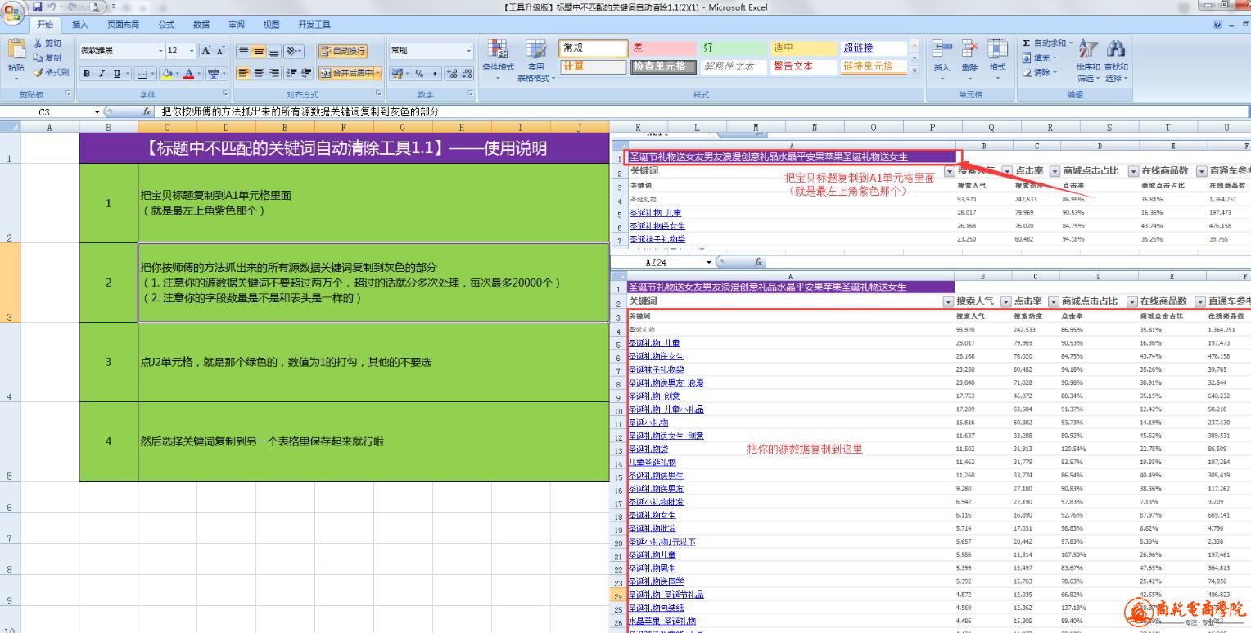Open 套用表格格式 table styles
The image size is (1251, 633).
[x=535, y=60]
